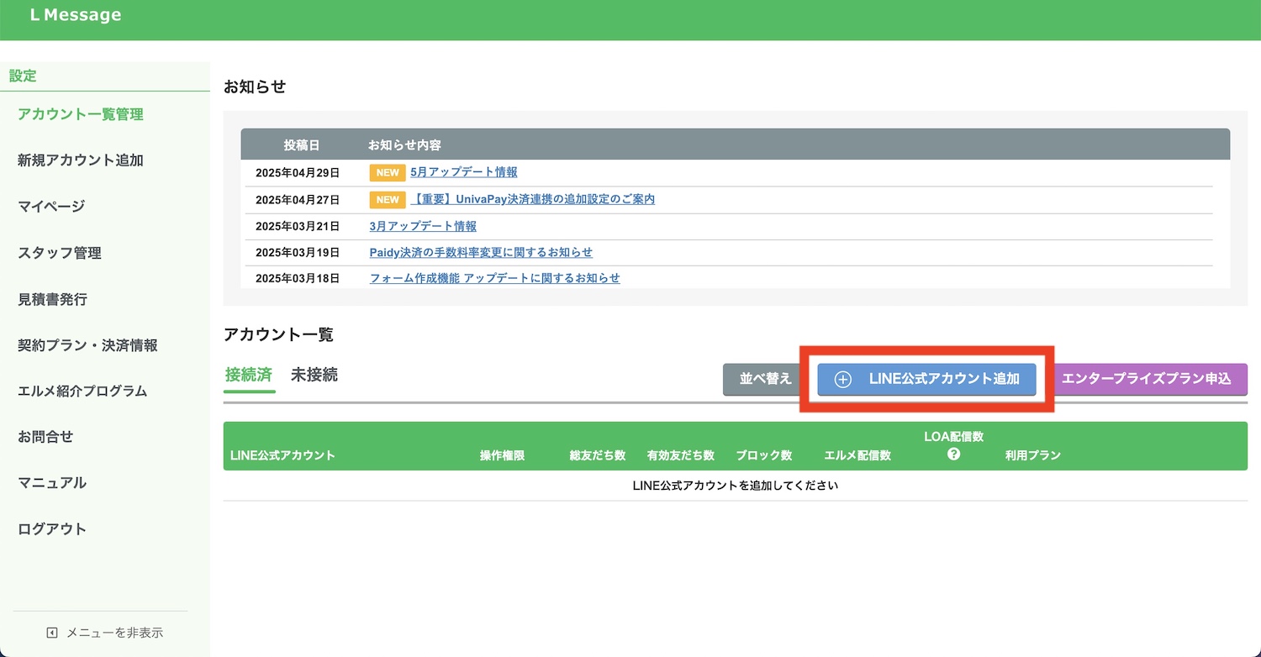Click the ブロック数 column header
This screenshot has width=1261, height=657.
coord(764,455)
